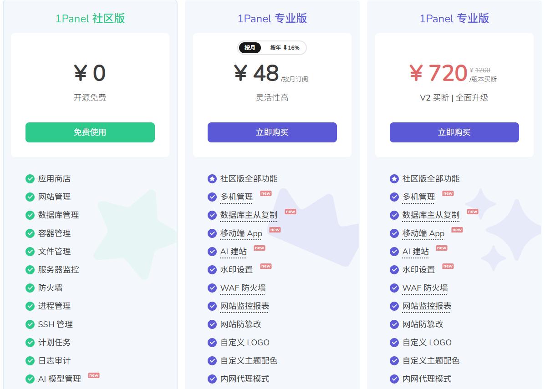545x389 pixels.
Task: Click the check icon beside 内网代理模式 in the ¥720 plan
Action: click(394, 379)
